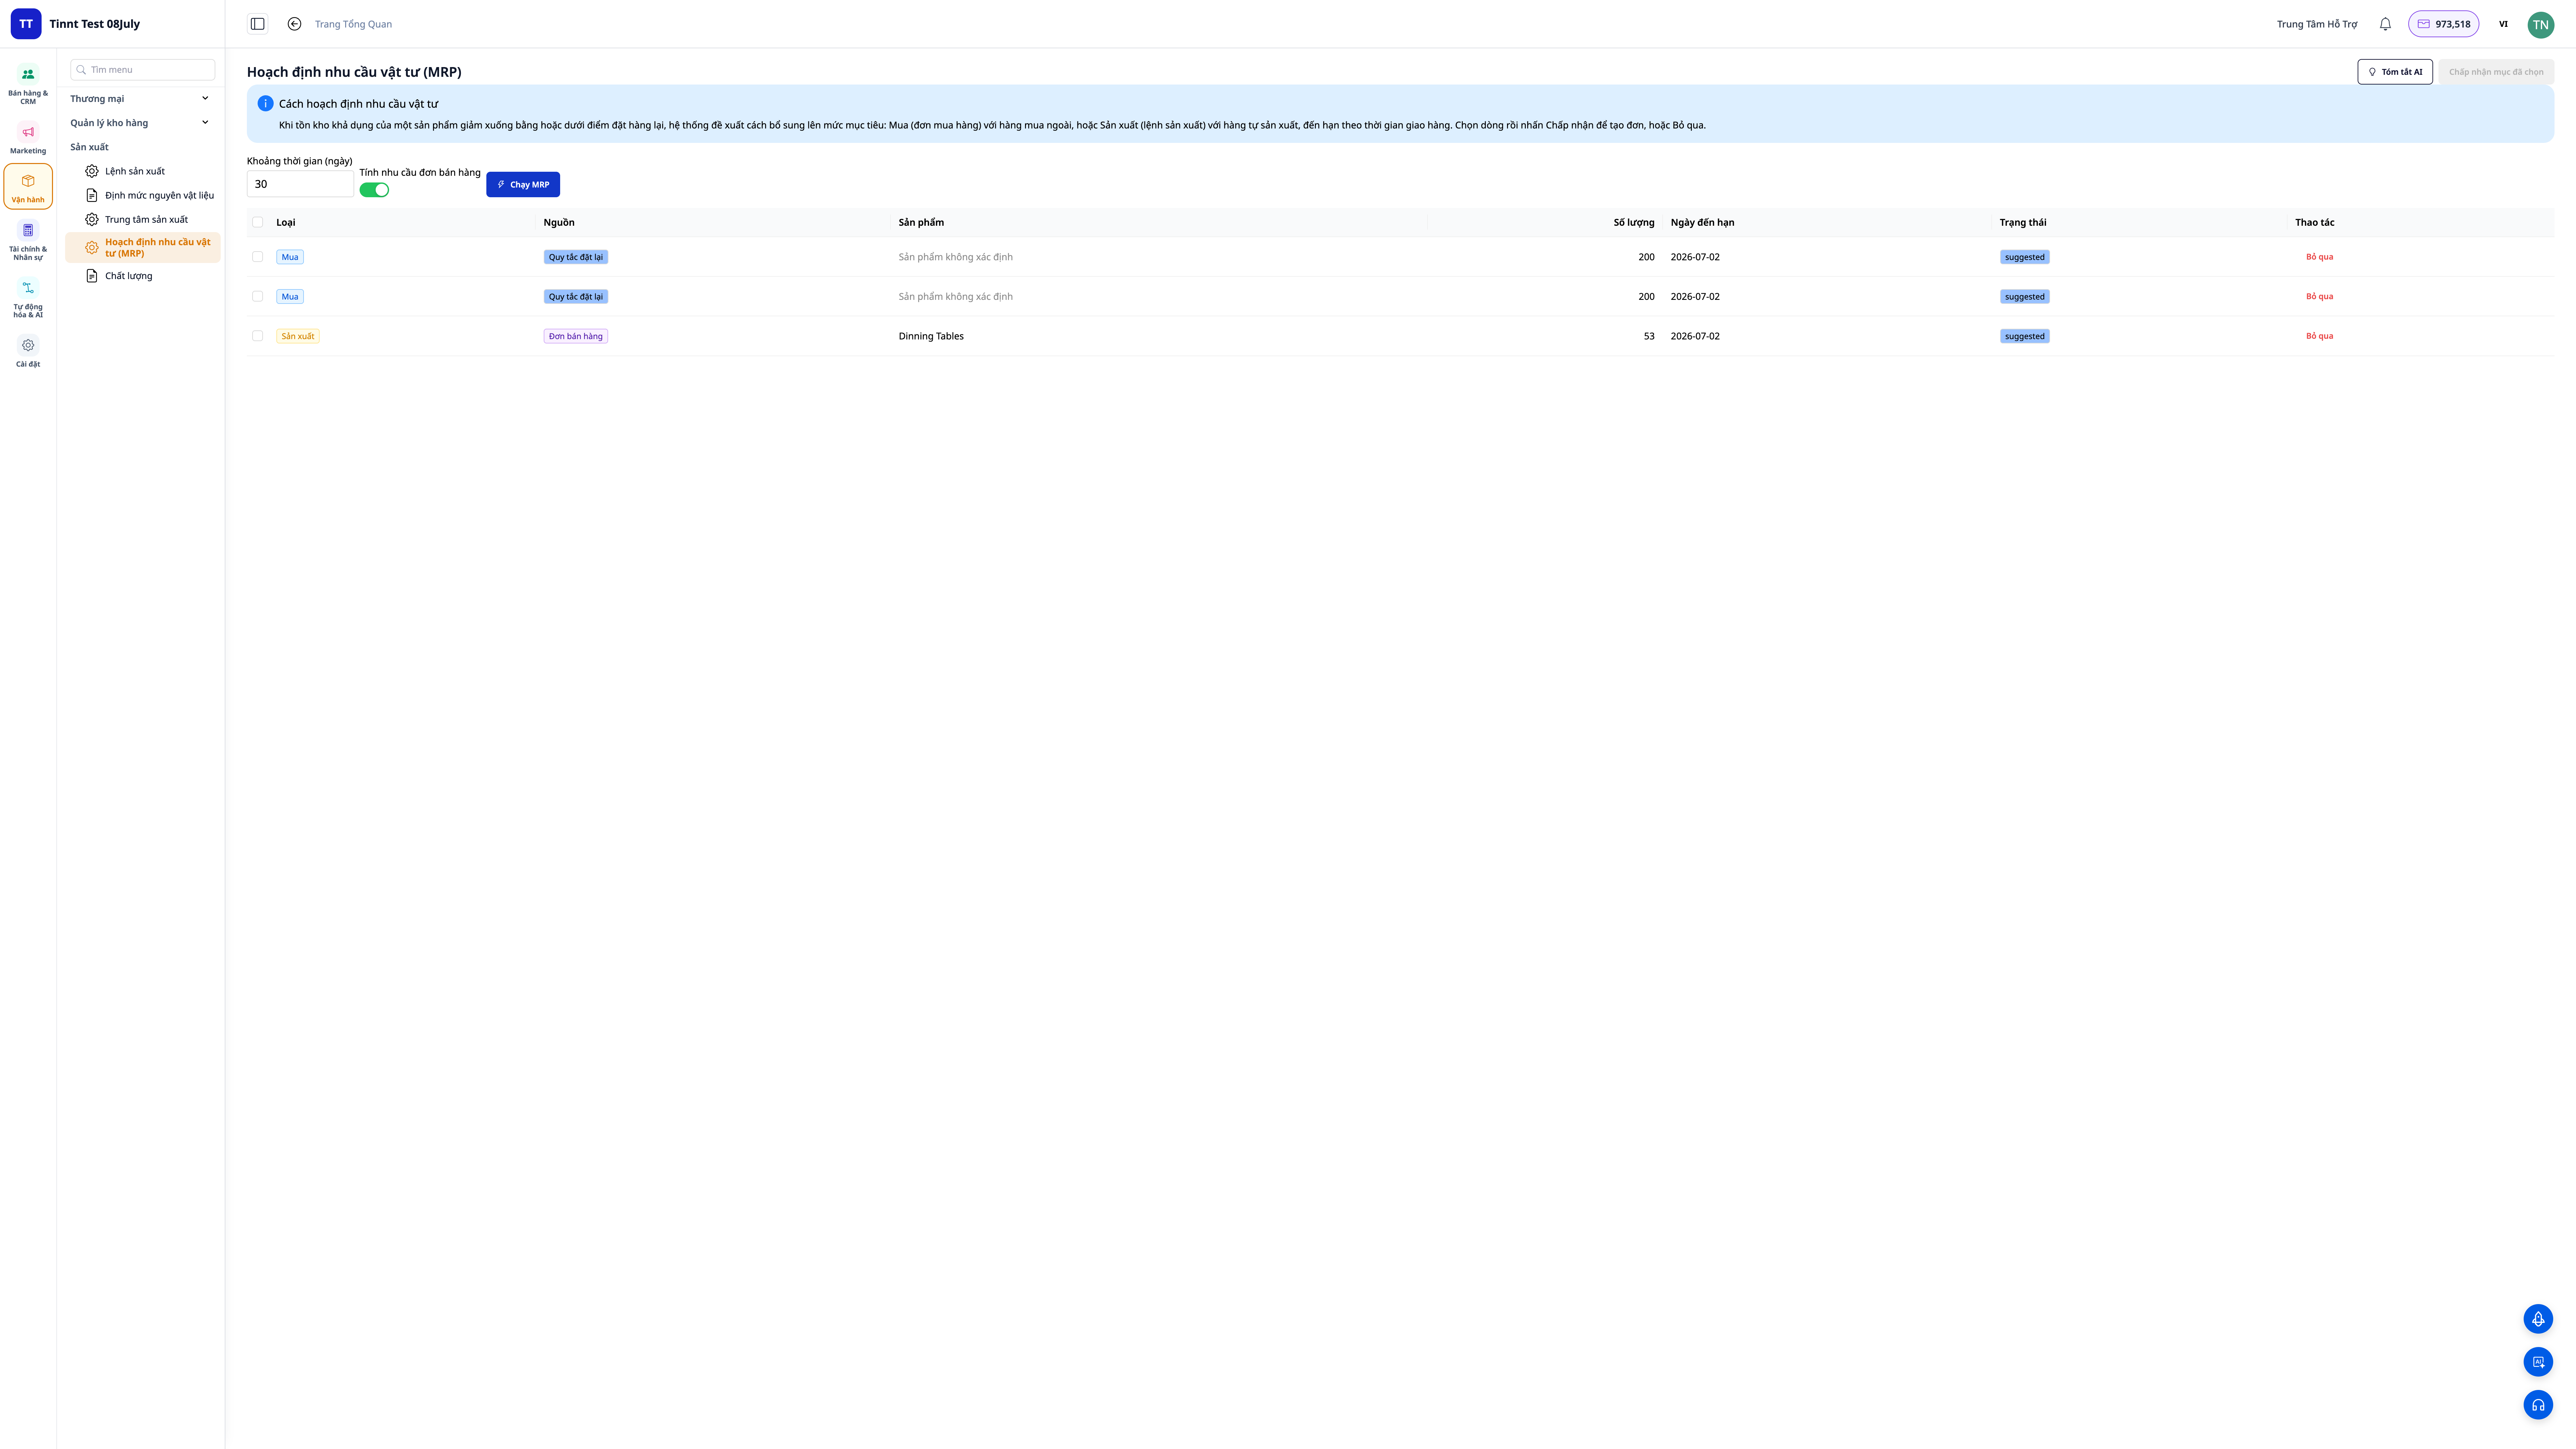This screenshot has width=2576, height=1449.
Task: Click the Dinning Tables product cell
Action: click(x=931, y=336)
